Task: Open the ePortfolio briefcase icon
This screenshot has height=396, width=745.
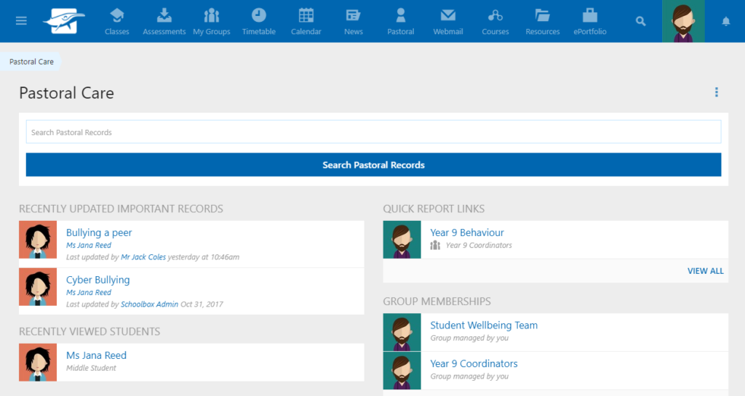Action: point(590,21)
